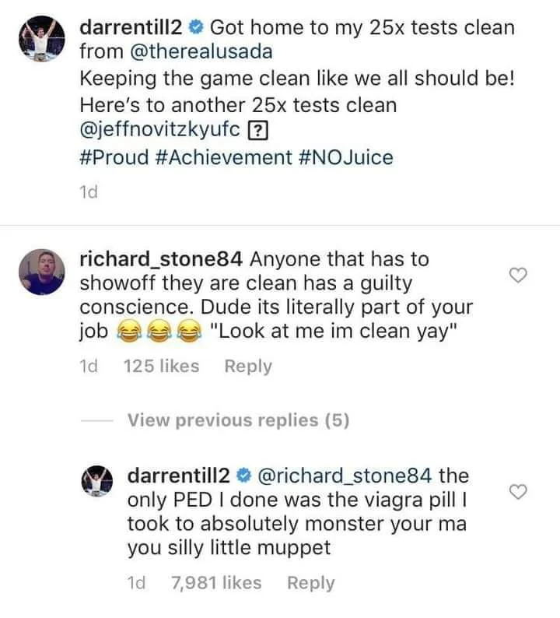Open the #NOJuice hashtag

click(346, 157)
